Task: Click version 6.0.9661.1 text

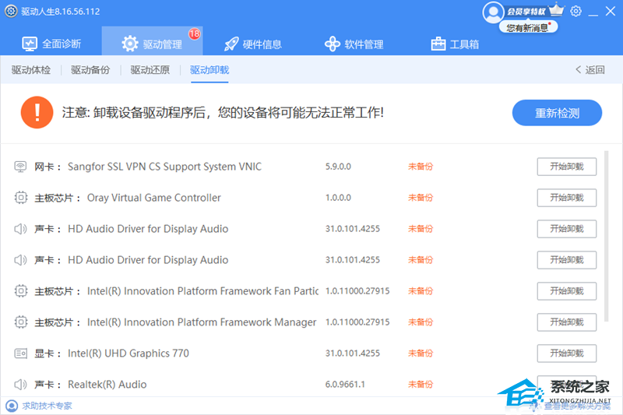Action: point(345,385)
